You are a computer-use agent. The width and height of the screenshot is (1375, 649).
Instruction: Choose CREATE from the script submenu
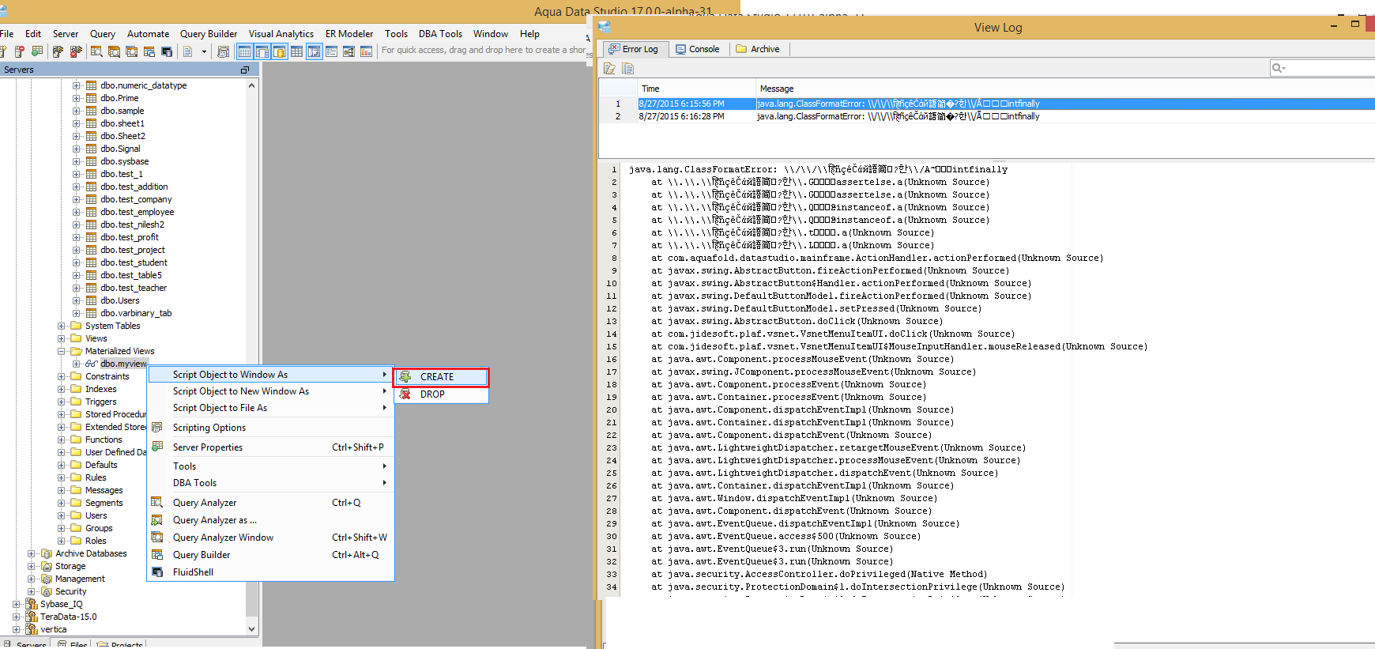pos(442,377)
